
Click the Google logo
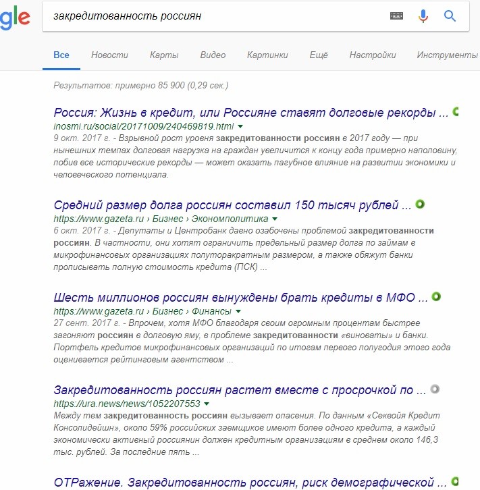(x=15, y=18)
